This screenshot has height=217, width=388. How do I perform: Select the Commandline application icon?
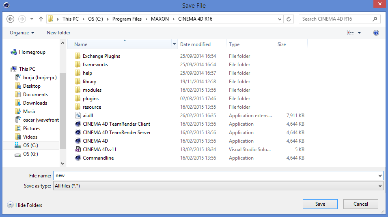click(78, 158)
